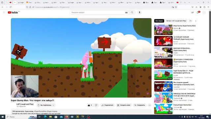Expand the Вы подписаны subscription dropdown
The image size is (211, 119).
pyautogui.click(x=46, y=105)
